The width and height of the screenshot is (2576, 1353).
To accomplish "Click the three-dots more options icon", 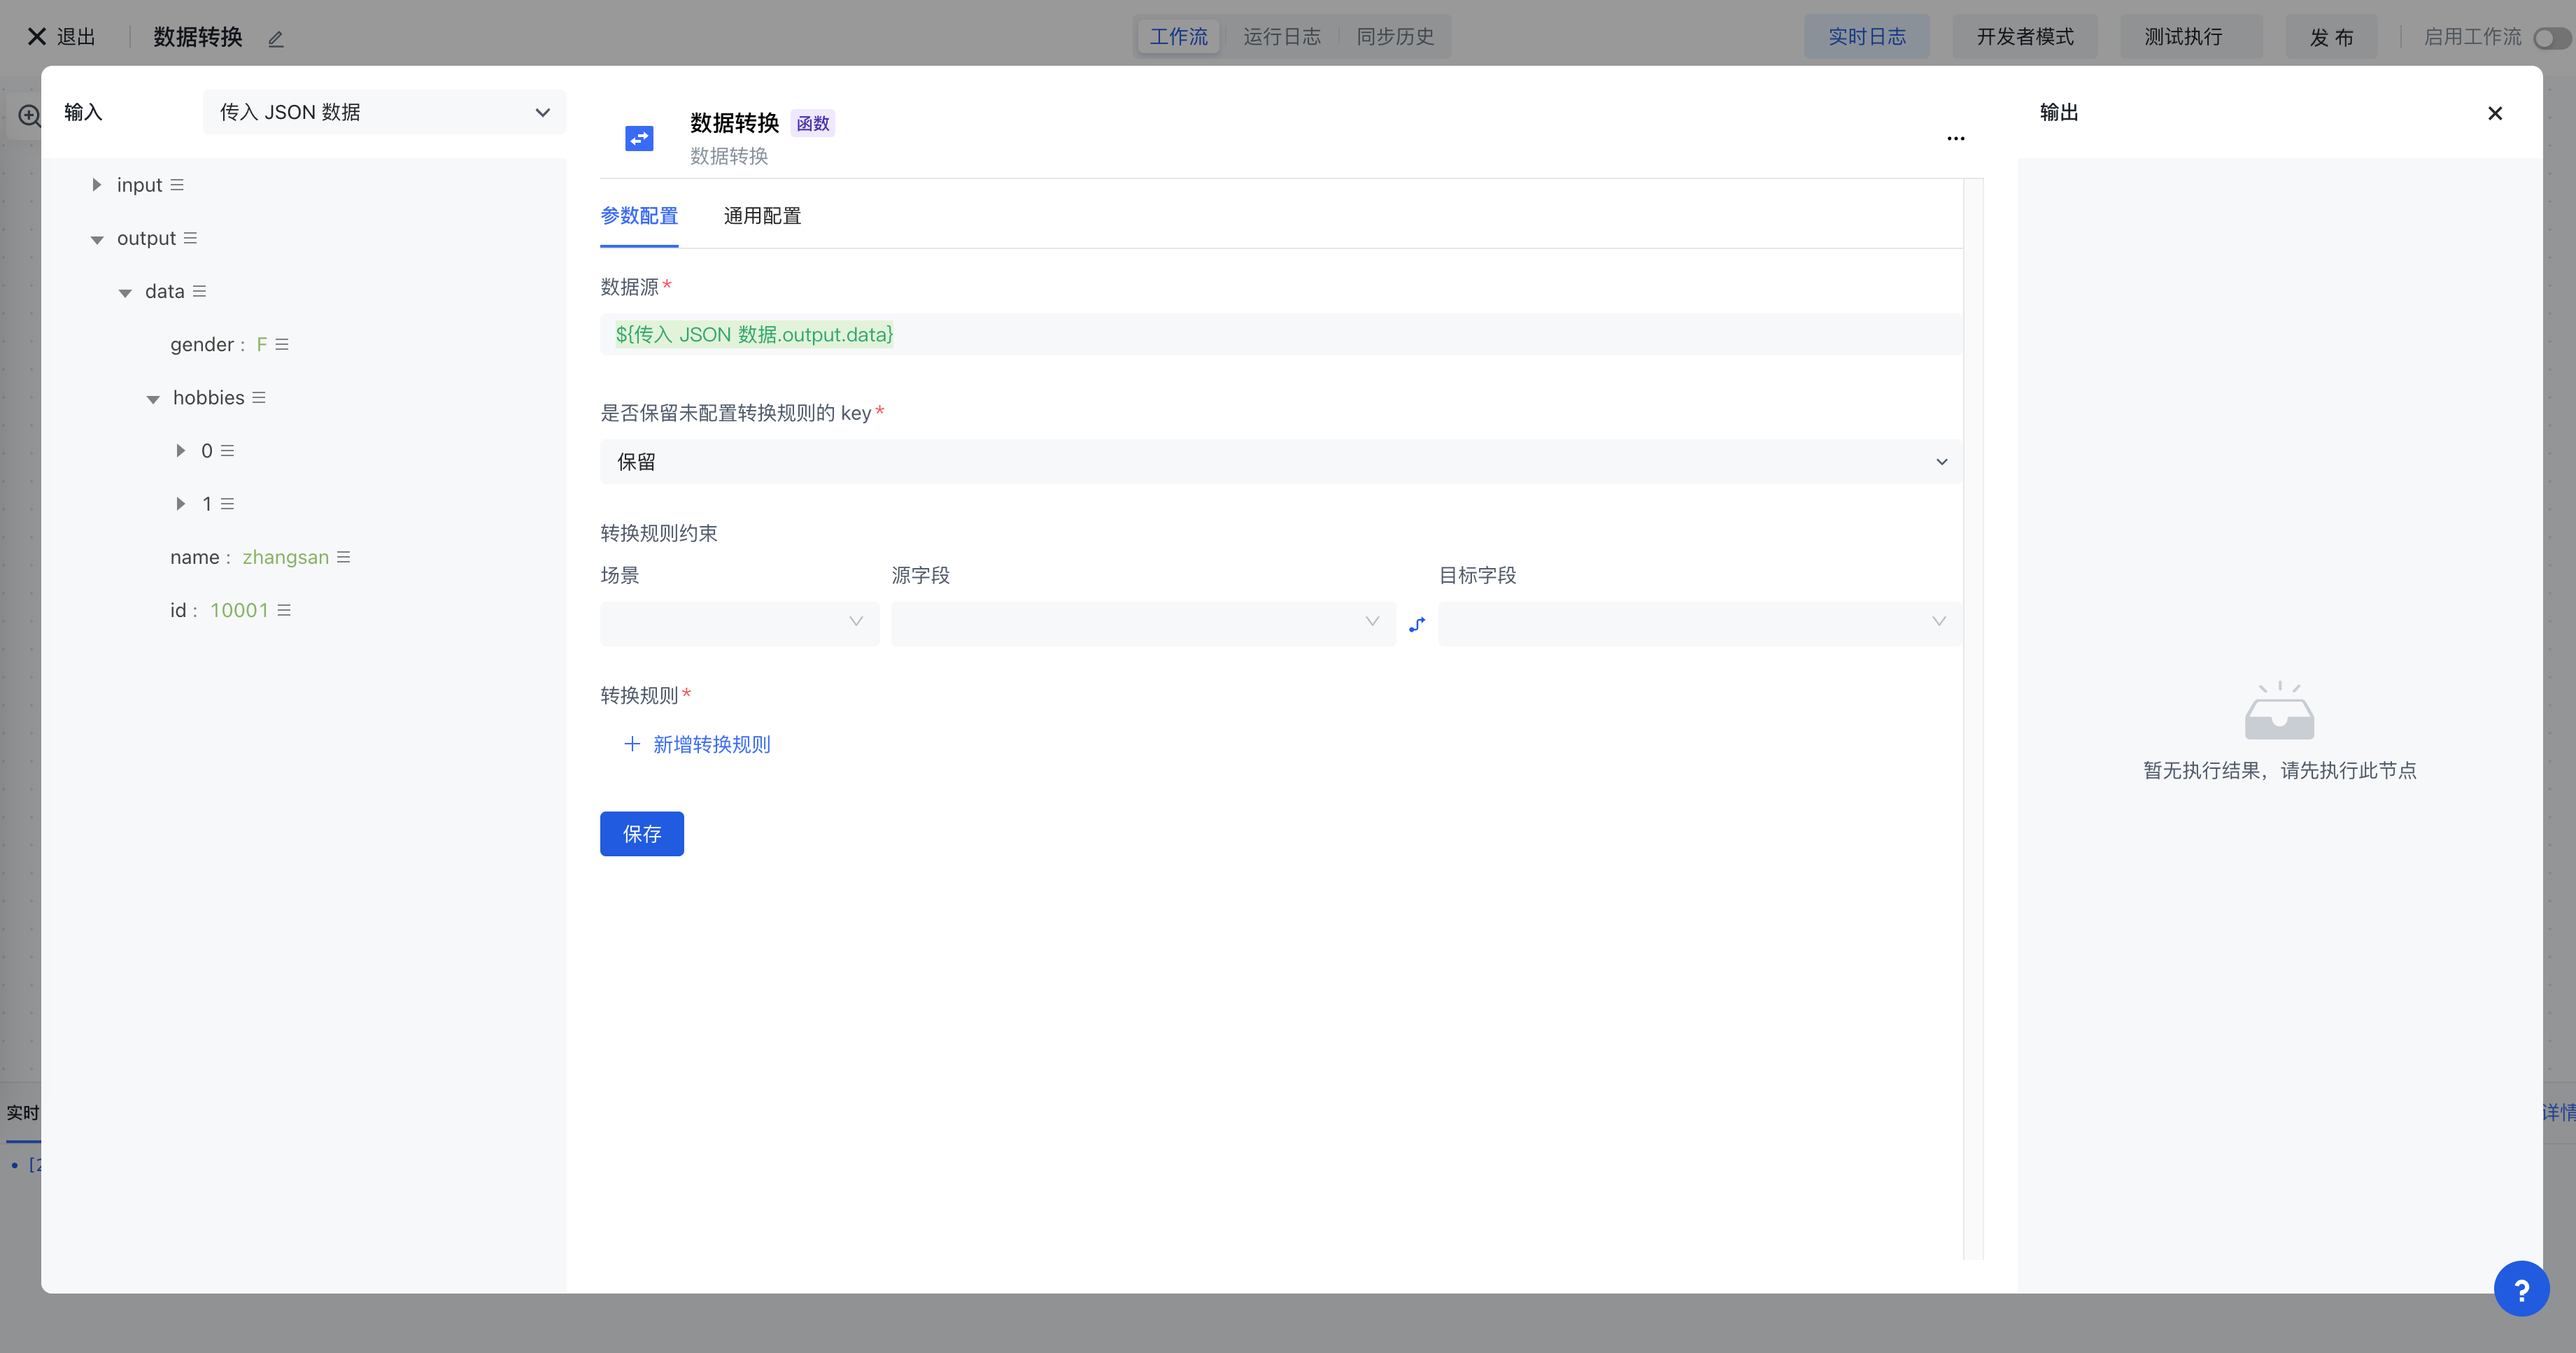I will coord(1955,139).
